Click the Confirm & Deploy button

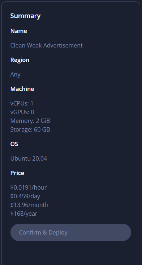71,232
